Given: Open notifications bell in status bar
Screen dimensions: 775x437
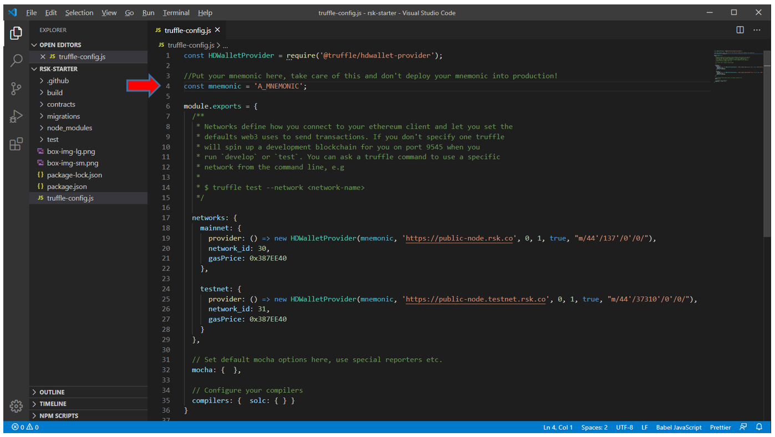Looking at the screenshot, I should point(759,427).
